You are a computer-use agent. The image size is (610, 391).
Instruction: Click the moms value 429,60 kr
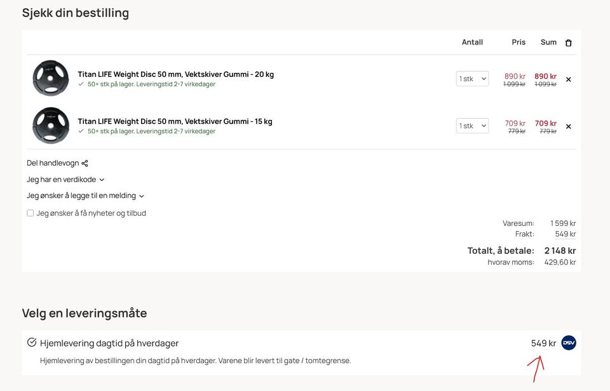pos(560,262)
